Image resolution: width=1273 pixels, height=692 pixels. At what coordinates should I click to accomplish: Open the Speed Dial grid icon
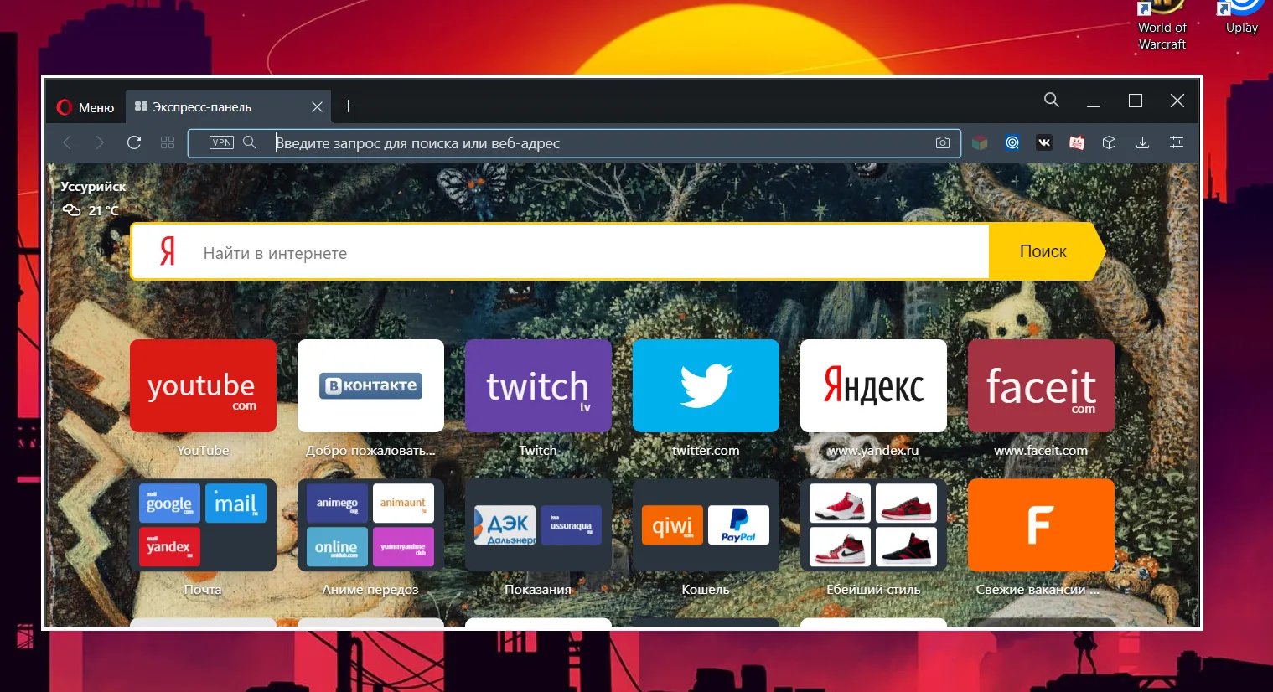[168, 142]
